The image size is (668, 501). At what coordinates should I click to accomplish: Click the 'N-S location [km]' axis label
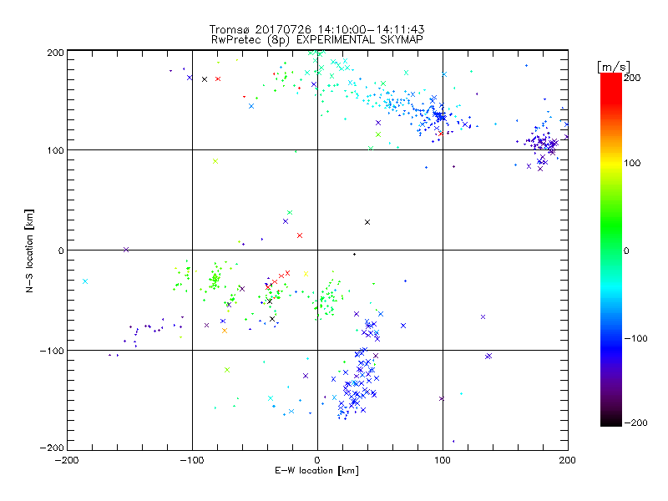[29, 250]
